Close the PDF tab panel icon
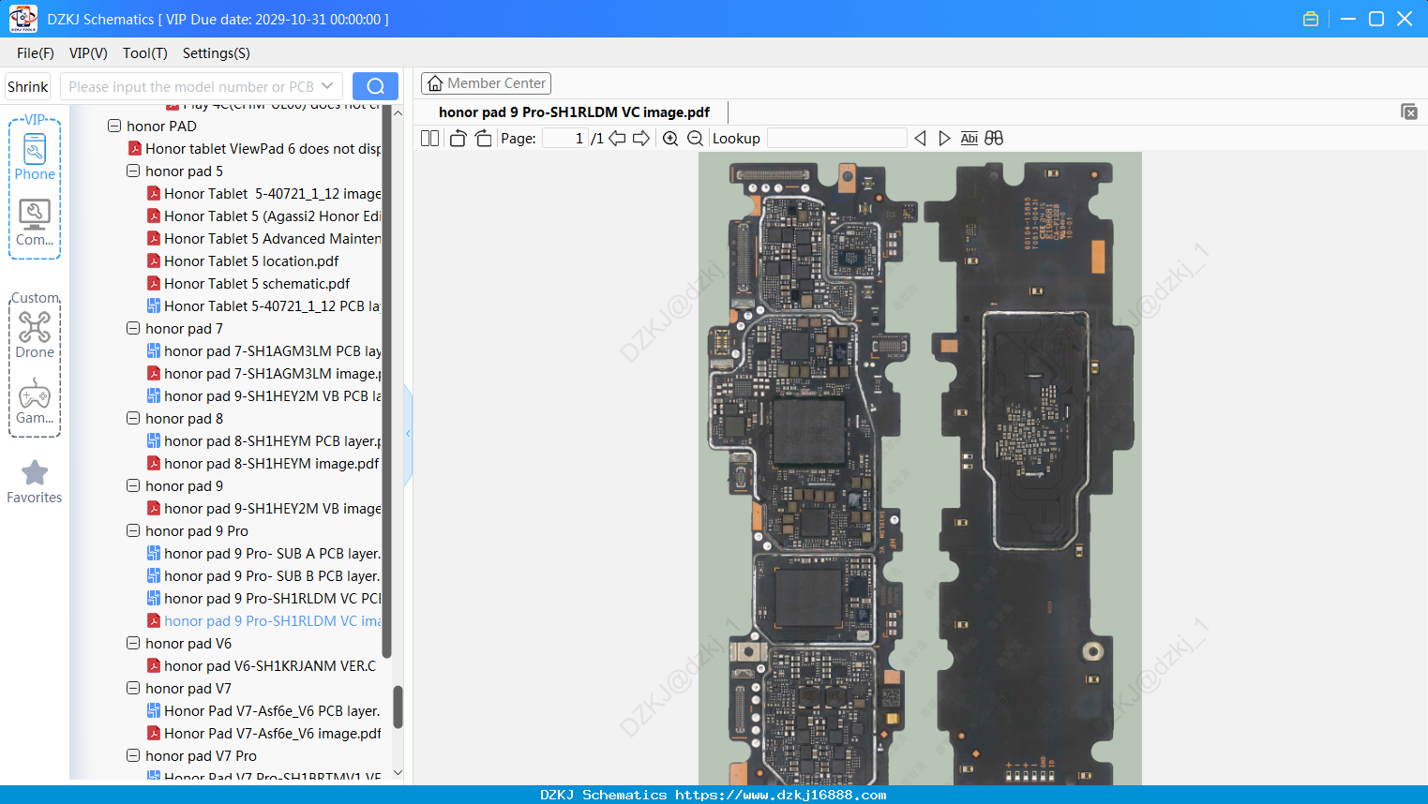This screenshot has height=804, width=1428. pyautogui.click(x=1408, y=112)
